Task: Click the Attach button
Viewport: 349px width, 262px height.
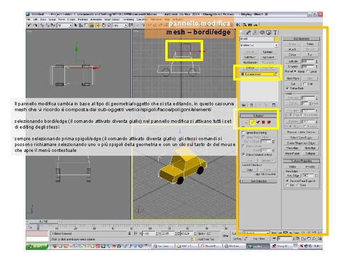Action: point(292,49)
